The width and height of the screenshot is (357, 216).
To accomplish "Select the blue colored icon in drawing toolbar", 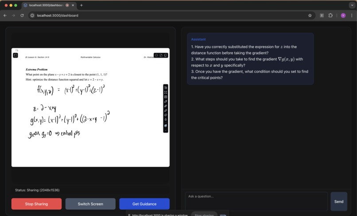I will 166,126.
